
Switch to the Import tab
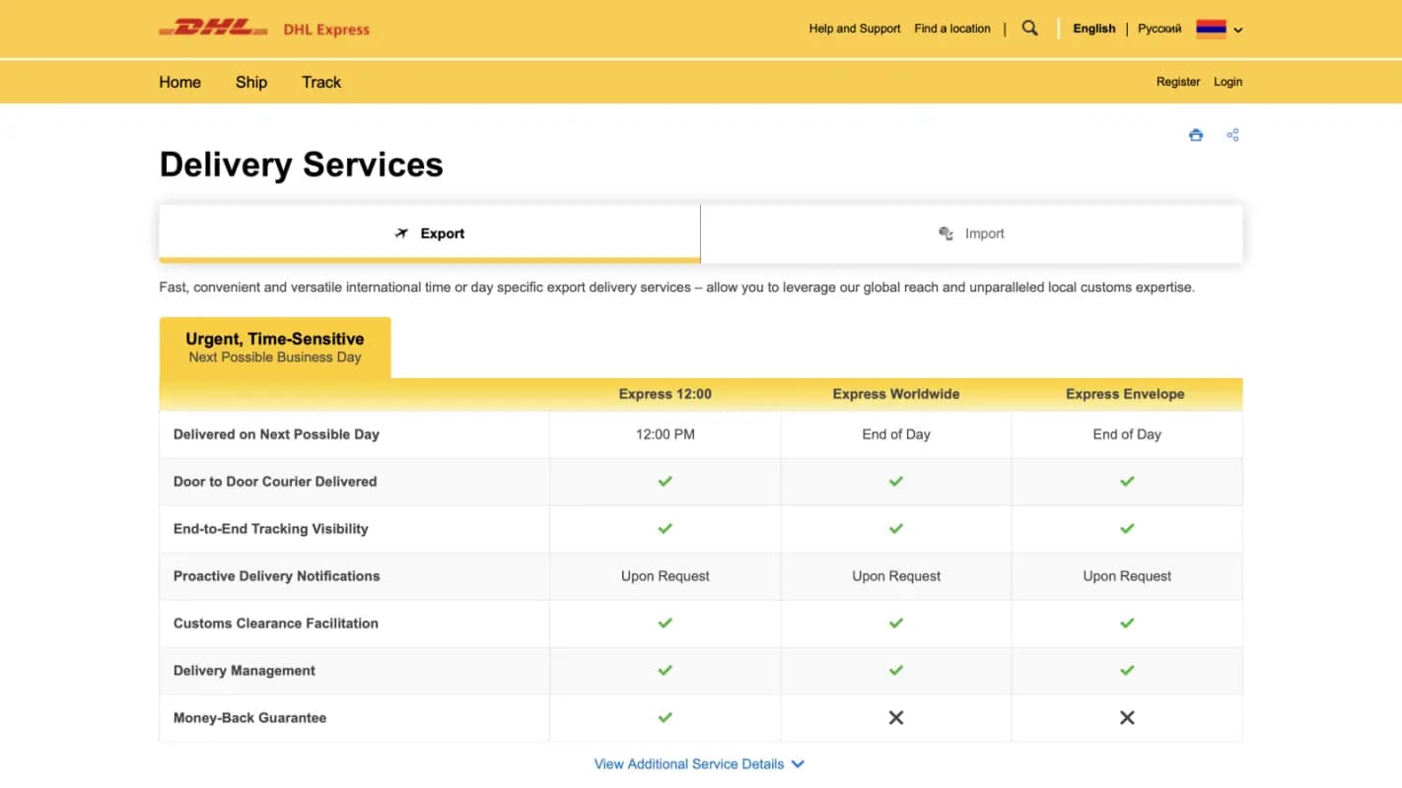[971, 233]
